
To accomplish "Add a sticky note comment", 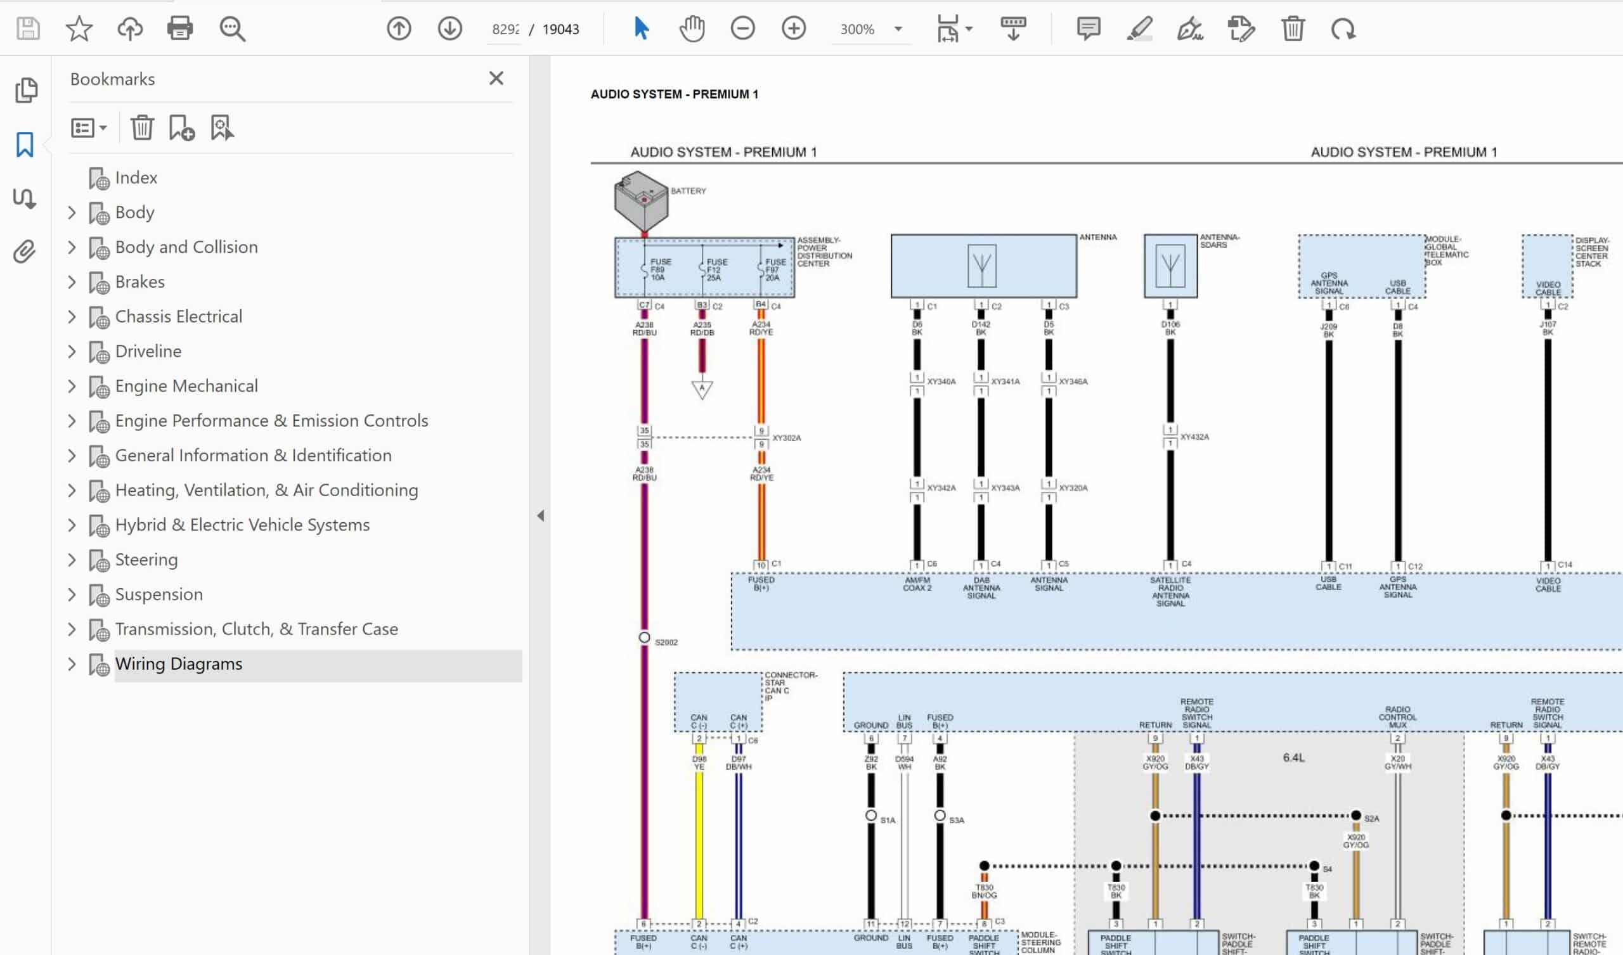I will click(x=1088, y=29).
